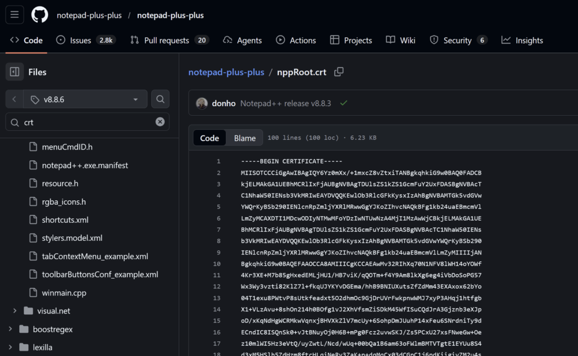This screenshot has width=578, height=356.
Task: Copy the nppRoot.crt file path
Action: pos(339,72)
